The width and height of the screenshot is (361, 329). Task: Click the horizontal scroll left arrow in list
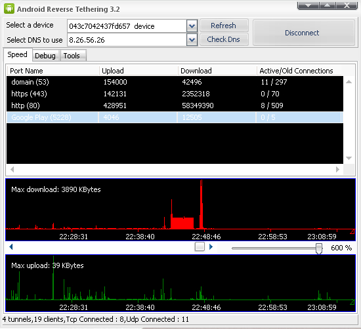[x=12, y=170]
